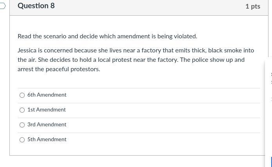Image resolution: width=272 pixels, height=167 pixels.
Task: Click the Jessica factory protest scenario paragraph
Action: click(x=135, y=60)
